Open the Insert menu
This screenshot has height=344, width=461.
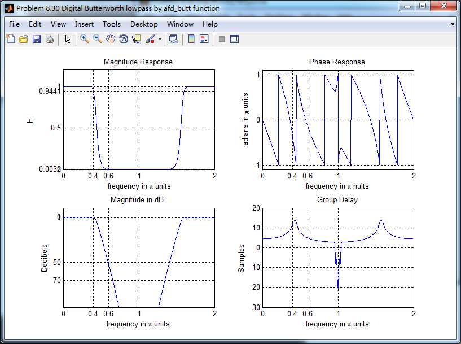(84, 24)
